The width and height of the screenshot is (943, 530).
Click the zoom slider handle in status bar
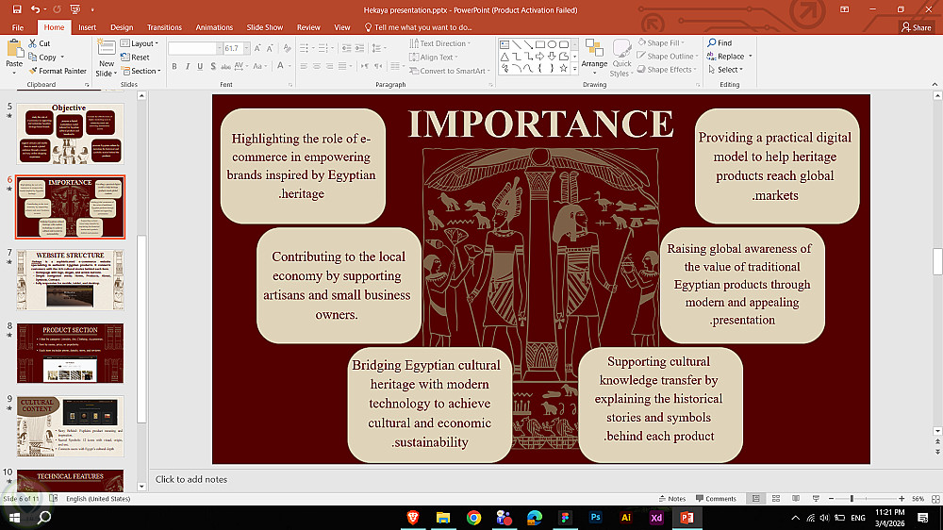852,498
